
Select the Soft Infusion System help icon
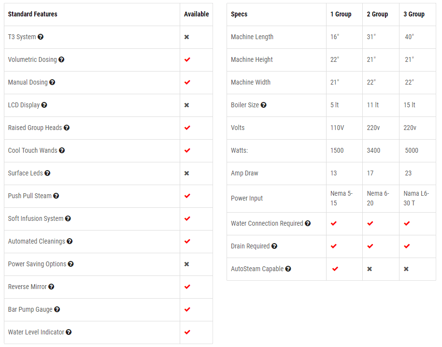[x=68, y=218]
